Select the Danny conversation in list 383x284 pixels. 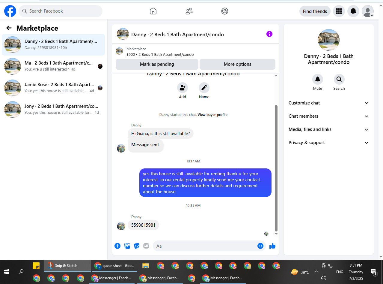(53, 45)
